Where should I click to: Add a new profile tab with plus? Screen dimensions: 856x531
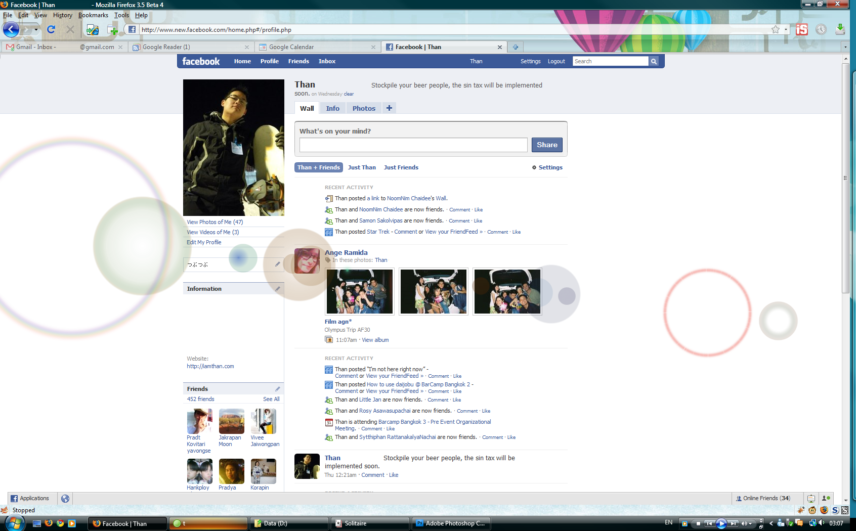click(x=389, y=108)
